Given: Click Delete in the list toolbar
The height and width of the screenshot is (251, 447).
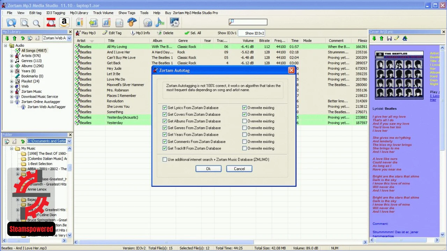Looking at the screenshot, I should tap(165, 33).
